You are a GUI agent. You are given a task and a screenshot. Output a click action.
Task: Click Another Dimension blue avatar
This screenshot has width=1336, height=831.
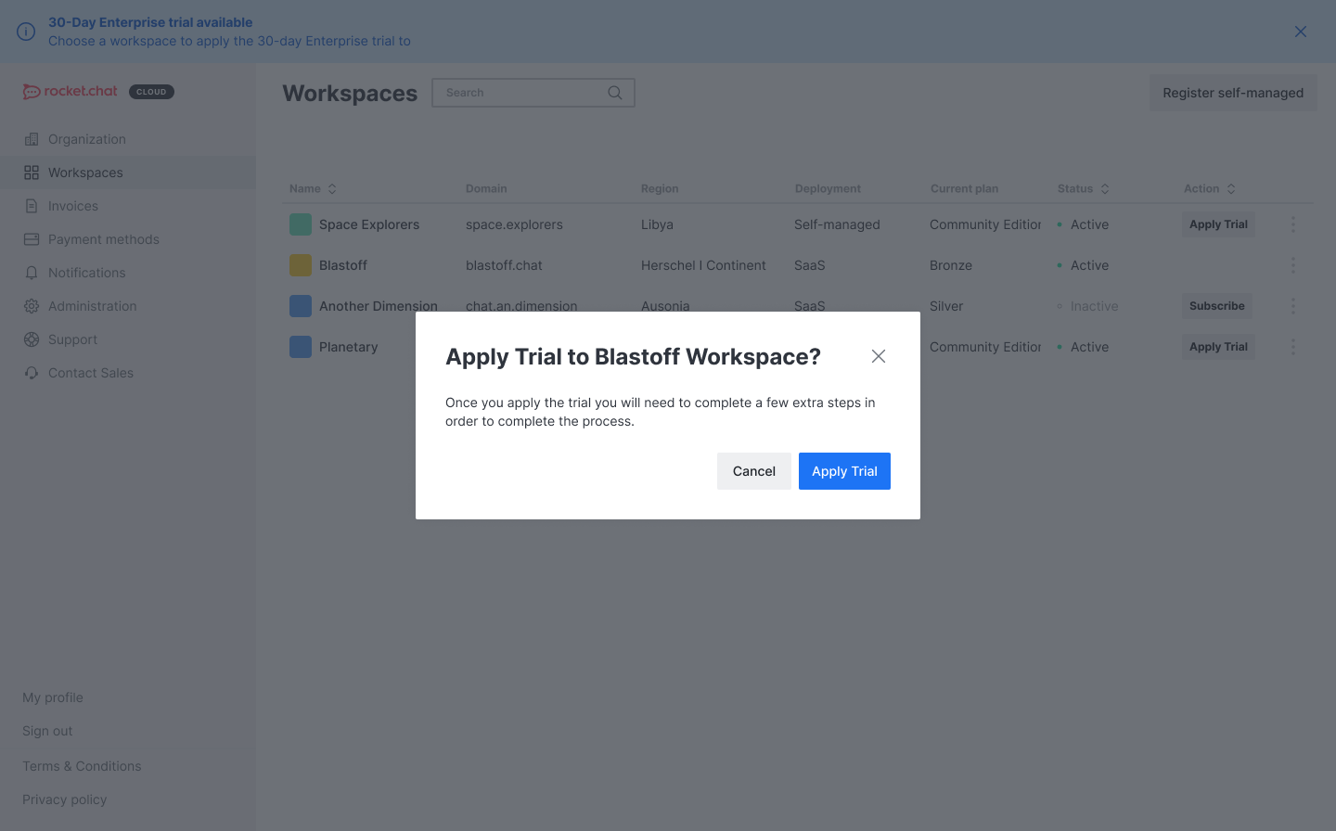tap(301, 306)
